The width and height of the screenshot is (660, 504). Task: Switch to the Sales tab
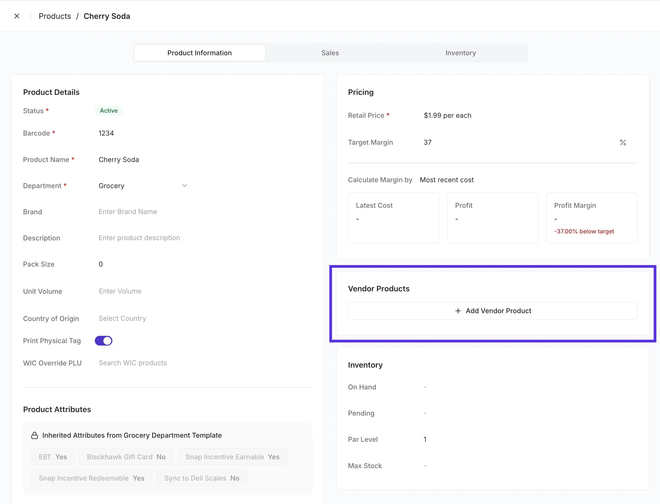(x=330, y=53)
